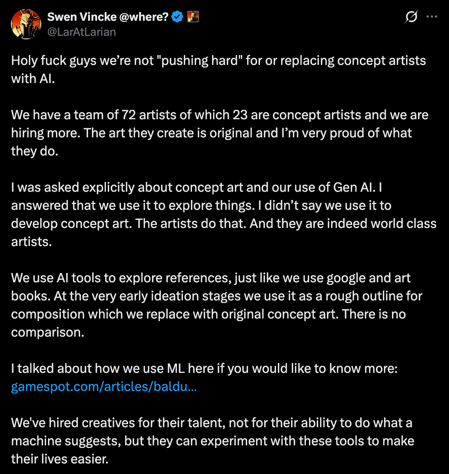
Task: Click the word "comparison." on its own line
Action: (x=48, y=332)
